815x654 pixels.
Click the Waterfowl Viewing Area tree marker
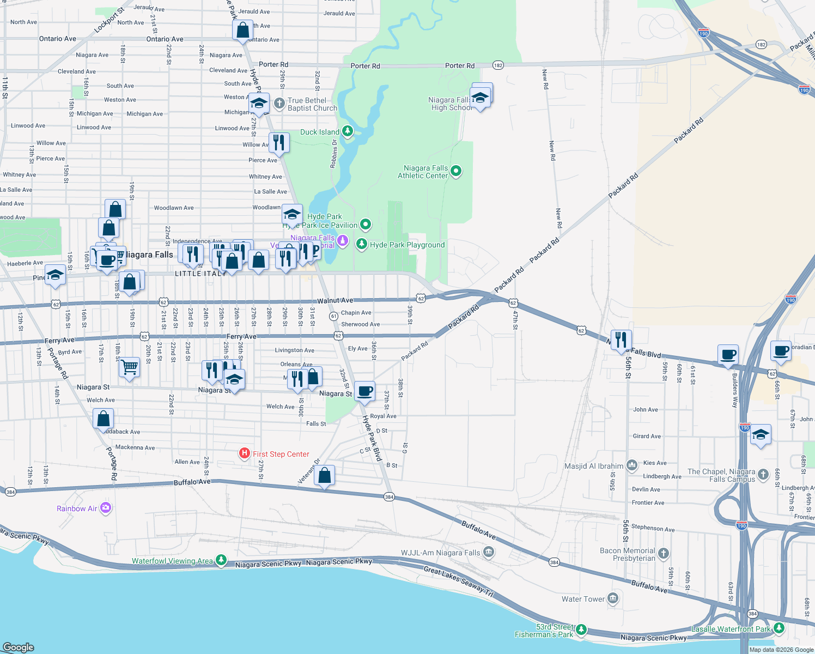tap(221, 561)
